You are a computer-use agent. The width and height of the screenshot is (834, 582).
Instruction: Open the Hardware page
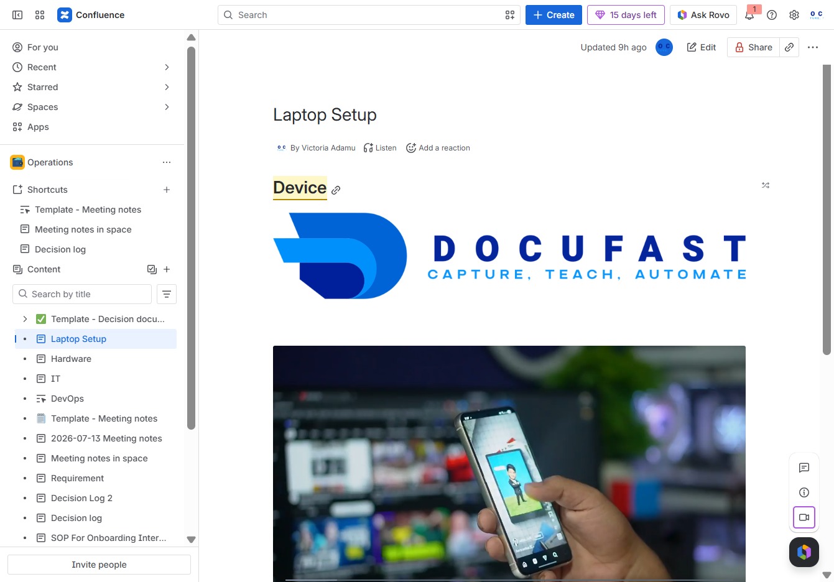[x=71, y=359]
